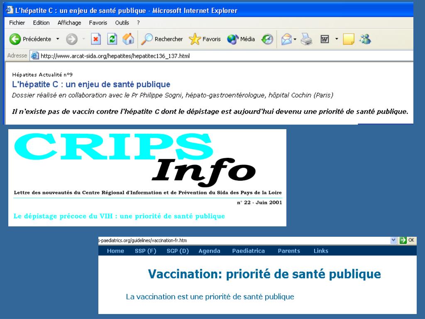Click the Internet Explorer title bar icon
Viewport: 425px width, 319px height.
click(10, 10)
